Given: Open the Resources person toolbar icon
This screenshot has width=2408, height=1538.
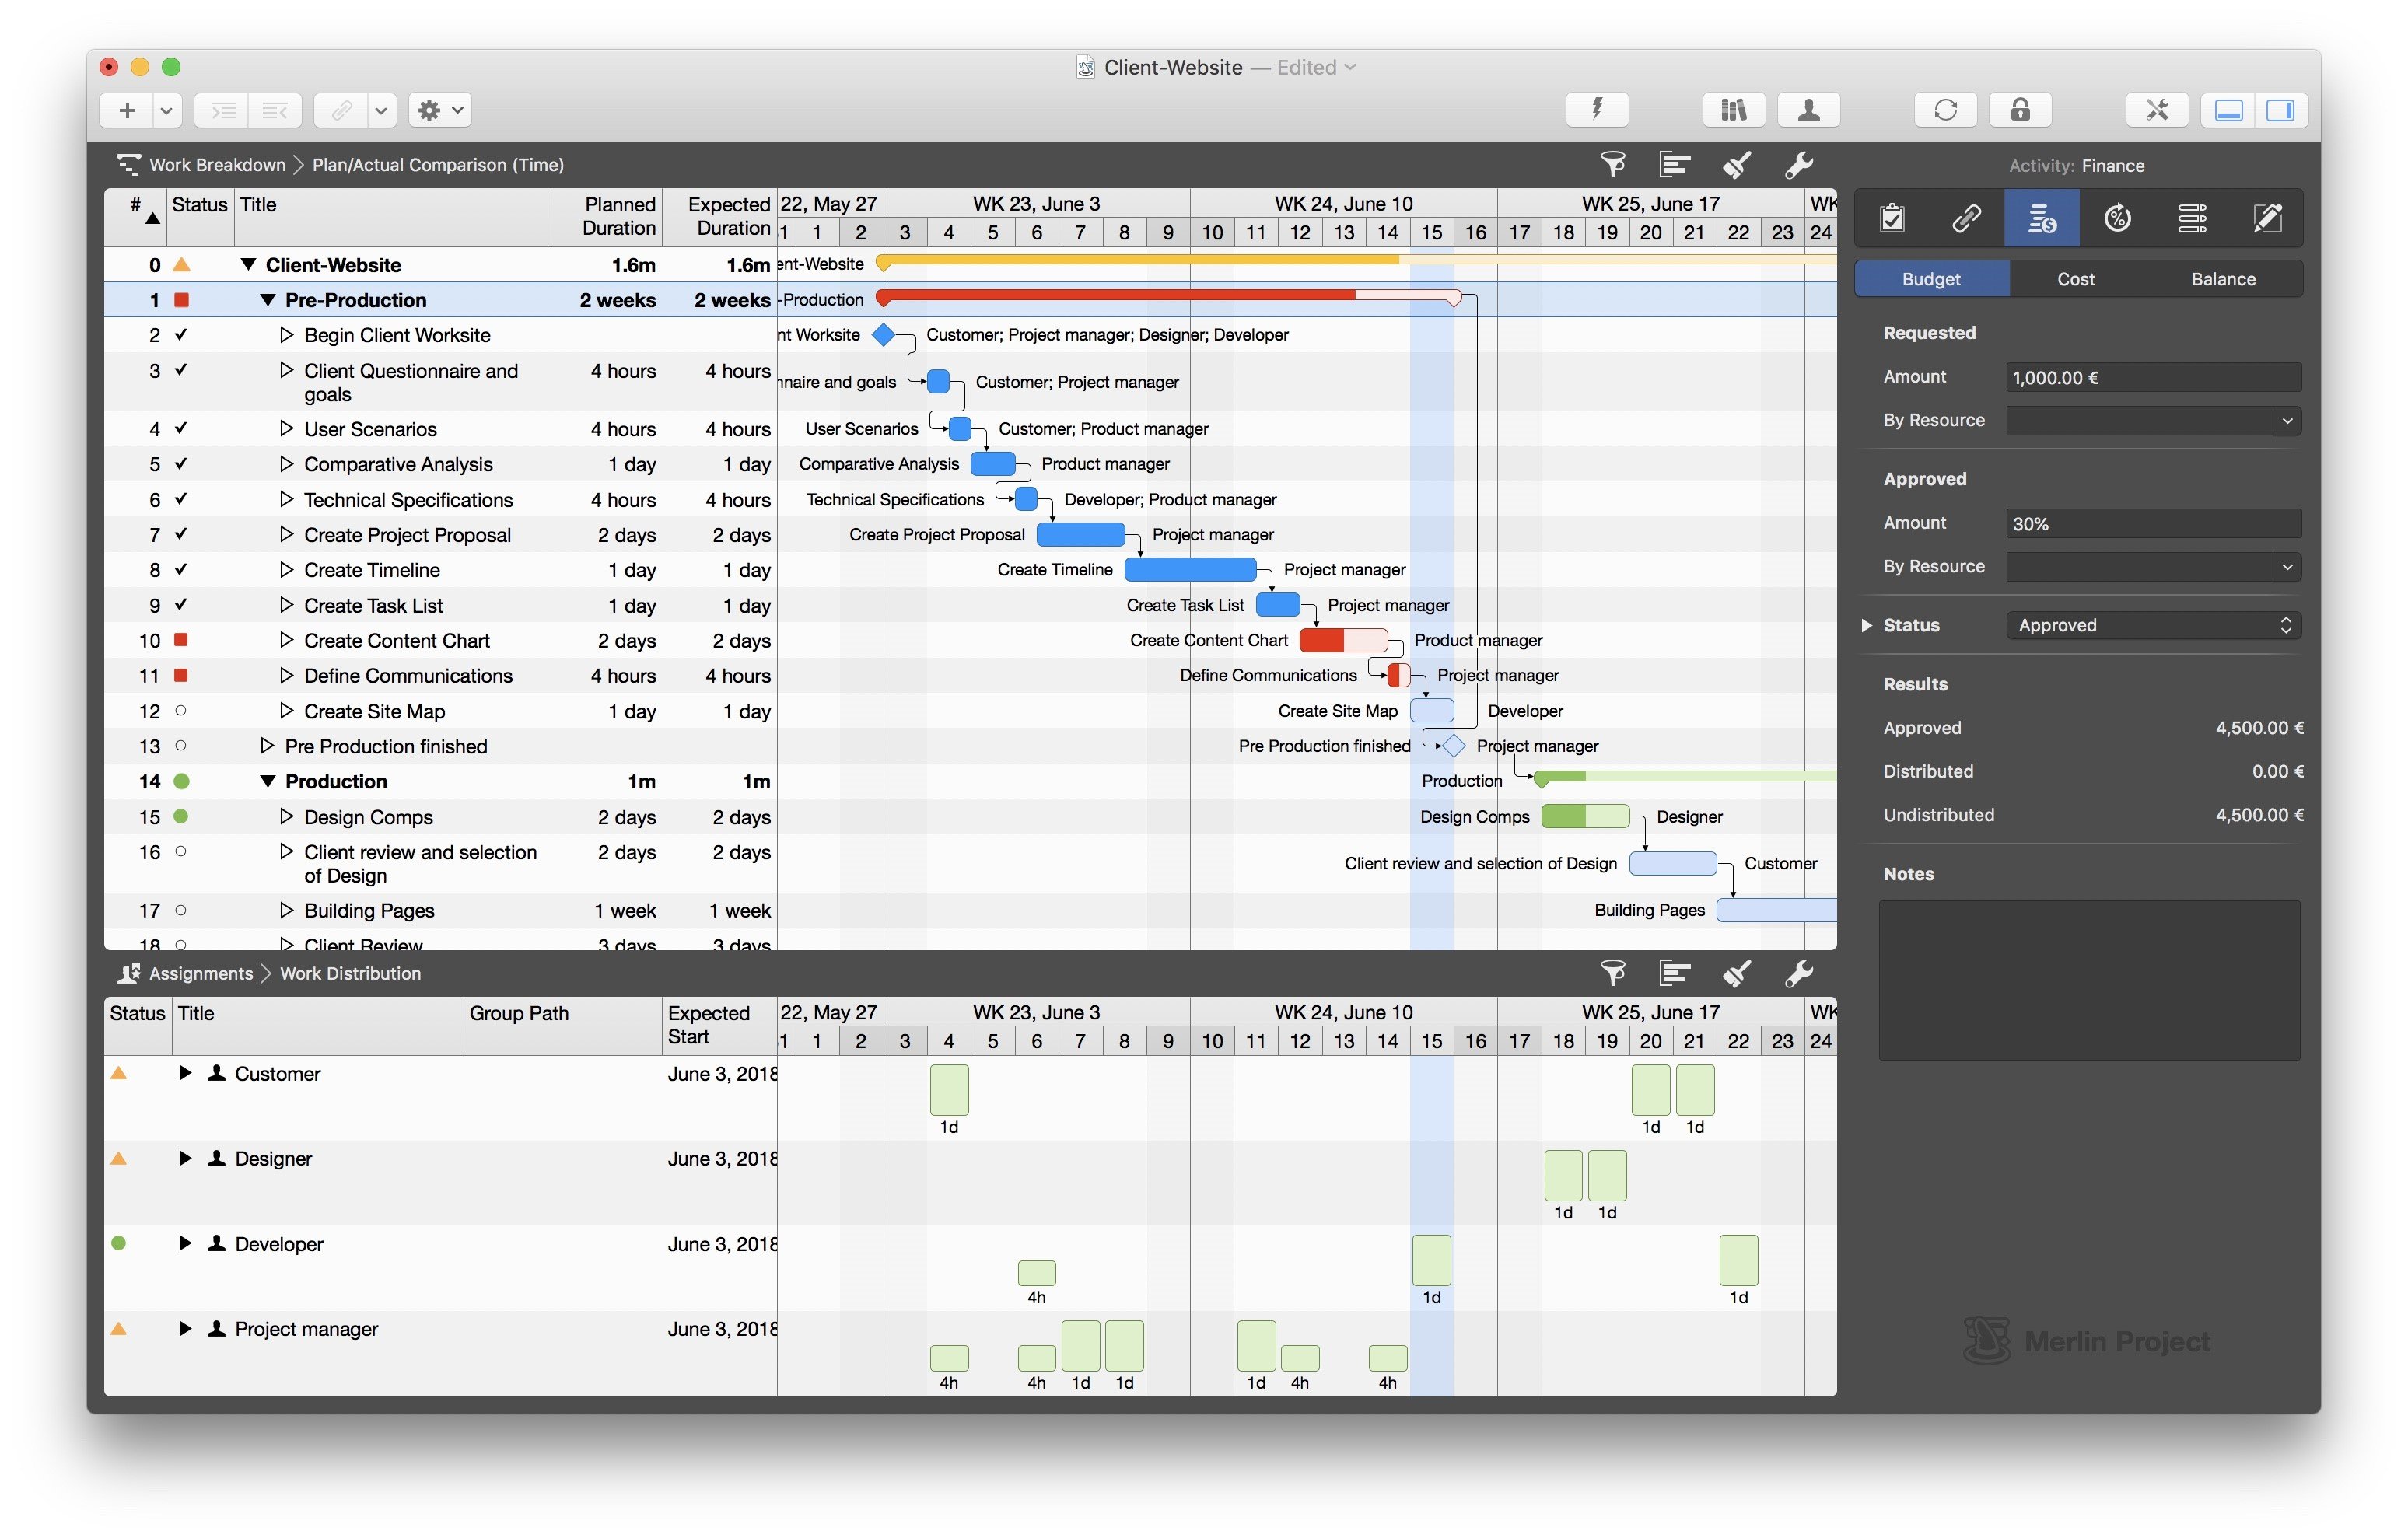Looking at the screenshot, I should [x=1808, y=110].
